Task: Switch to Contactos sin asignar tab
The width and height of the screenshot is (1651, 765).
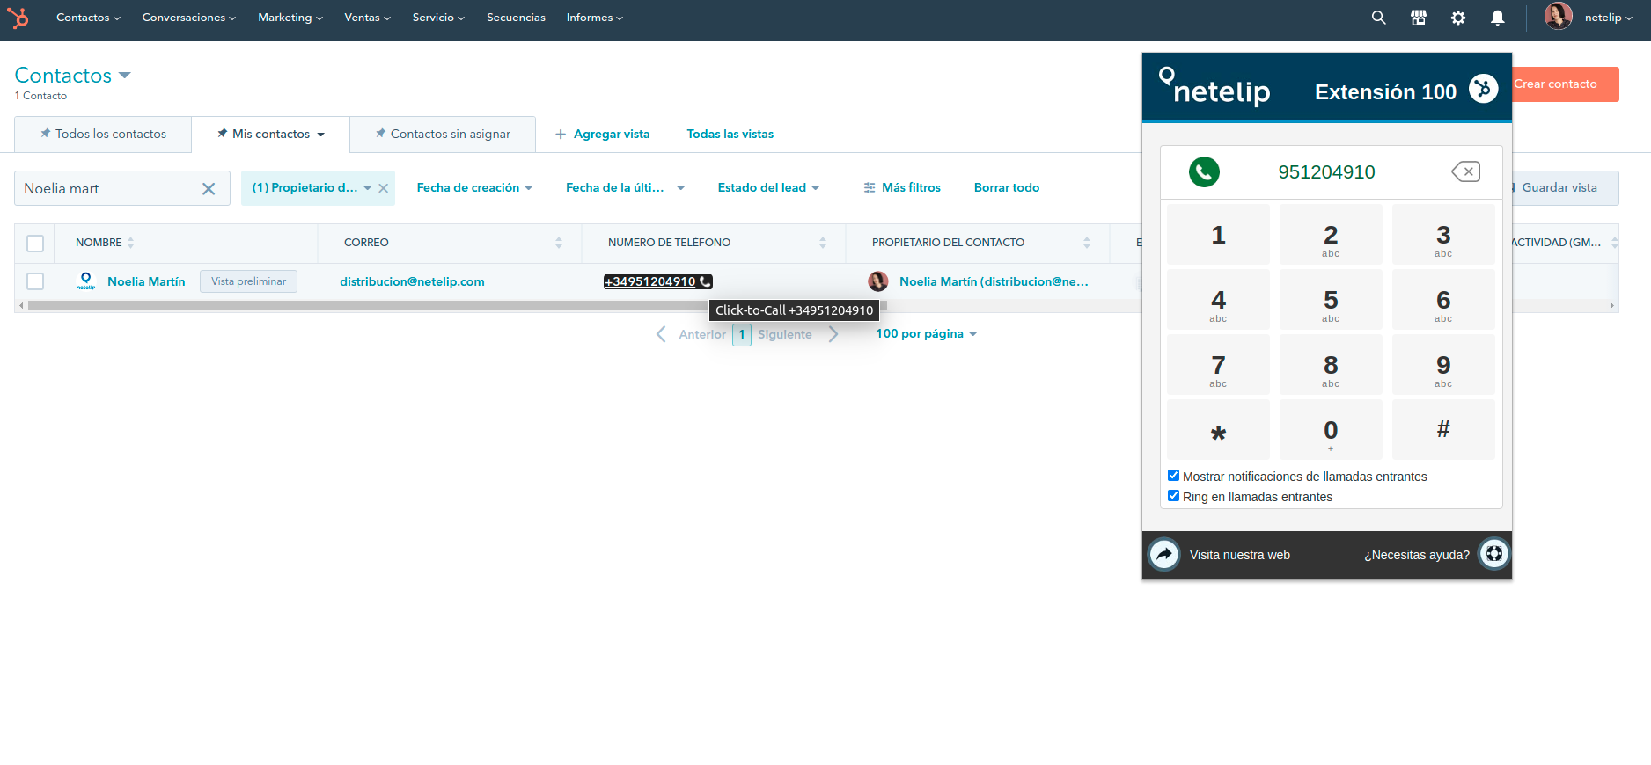Action: coord(443,135)
